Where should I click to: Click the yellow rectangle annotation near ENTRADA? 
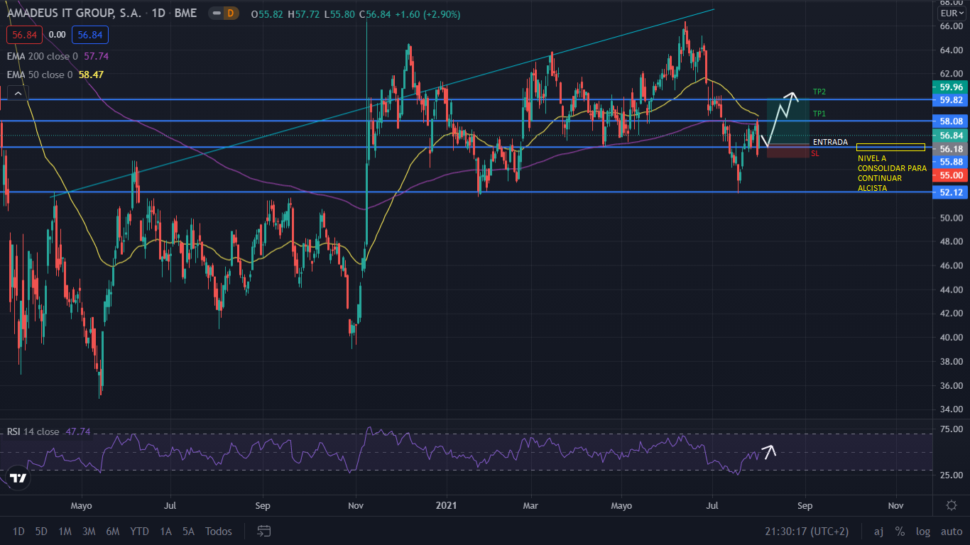[x=890, y=147]
